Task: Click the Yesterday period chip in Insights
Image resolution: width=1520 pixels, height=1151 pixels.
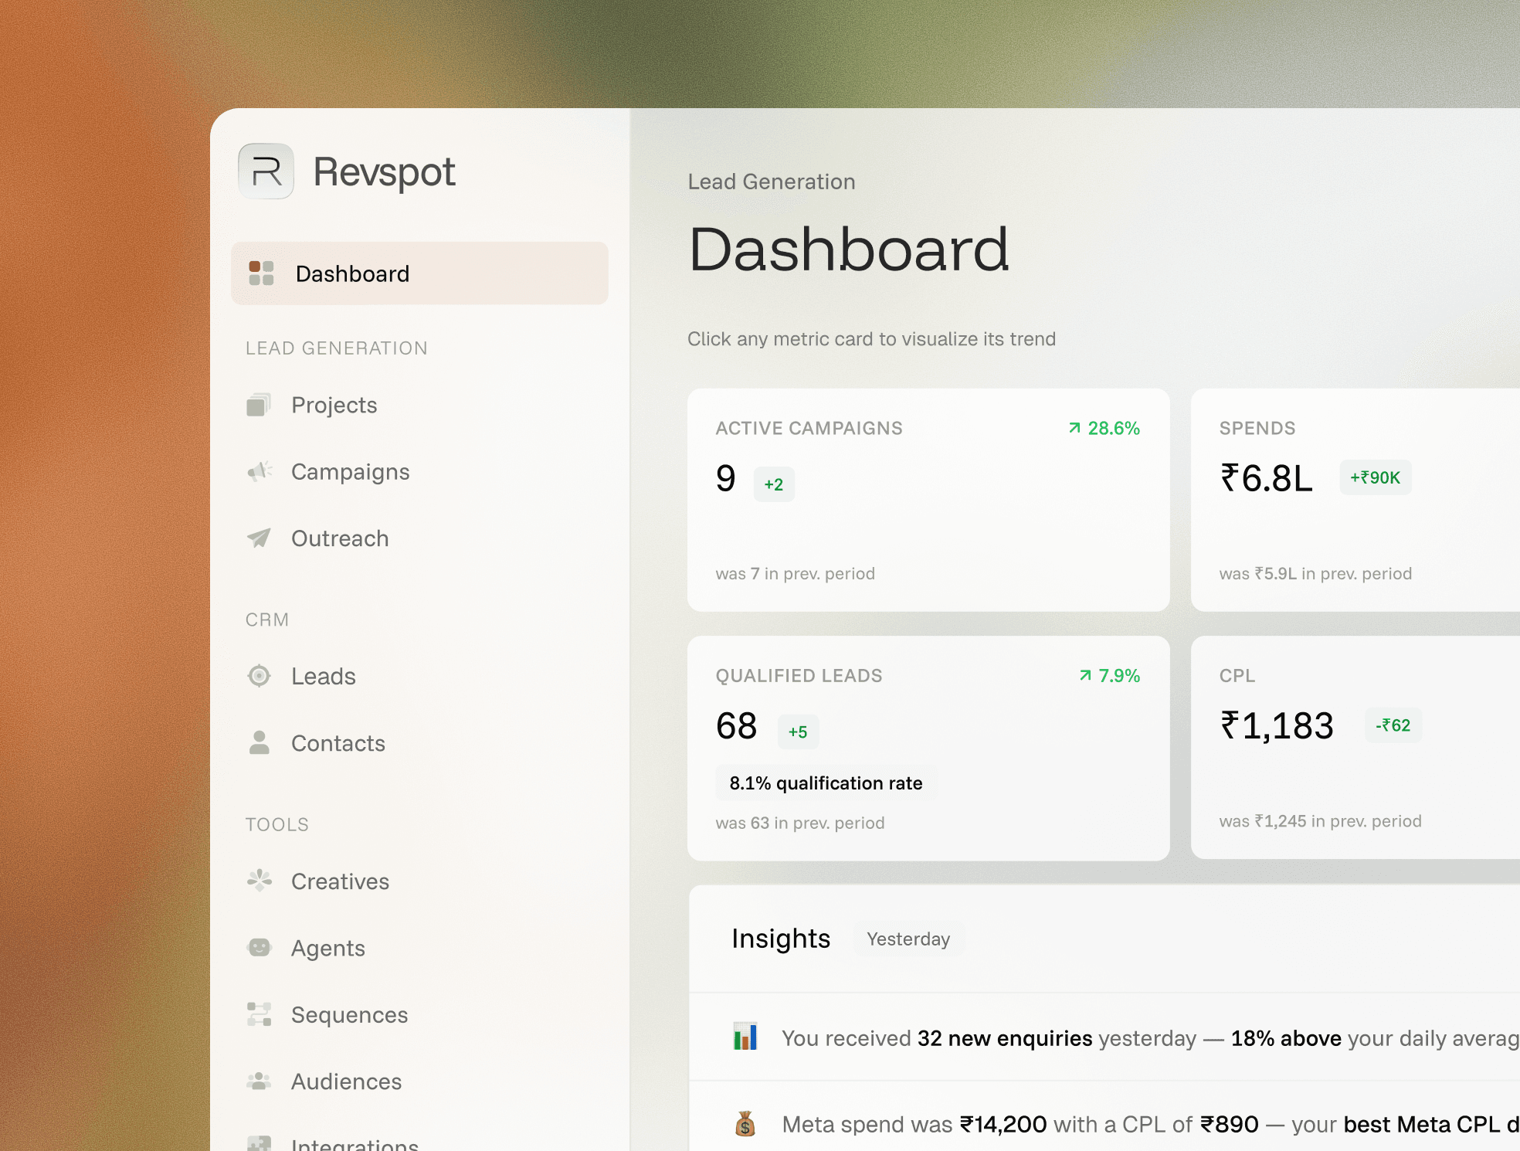Action: click(908, 939)
